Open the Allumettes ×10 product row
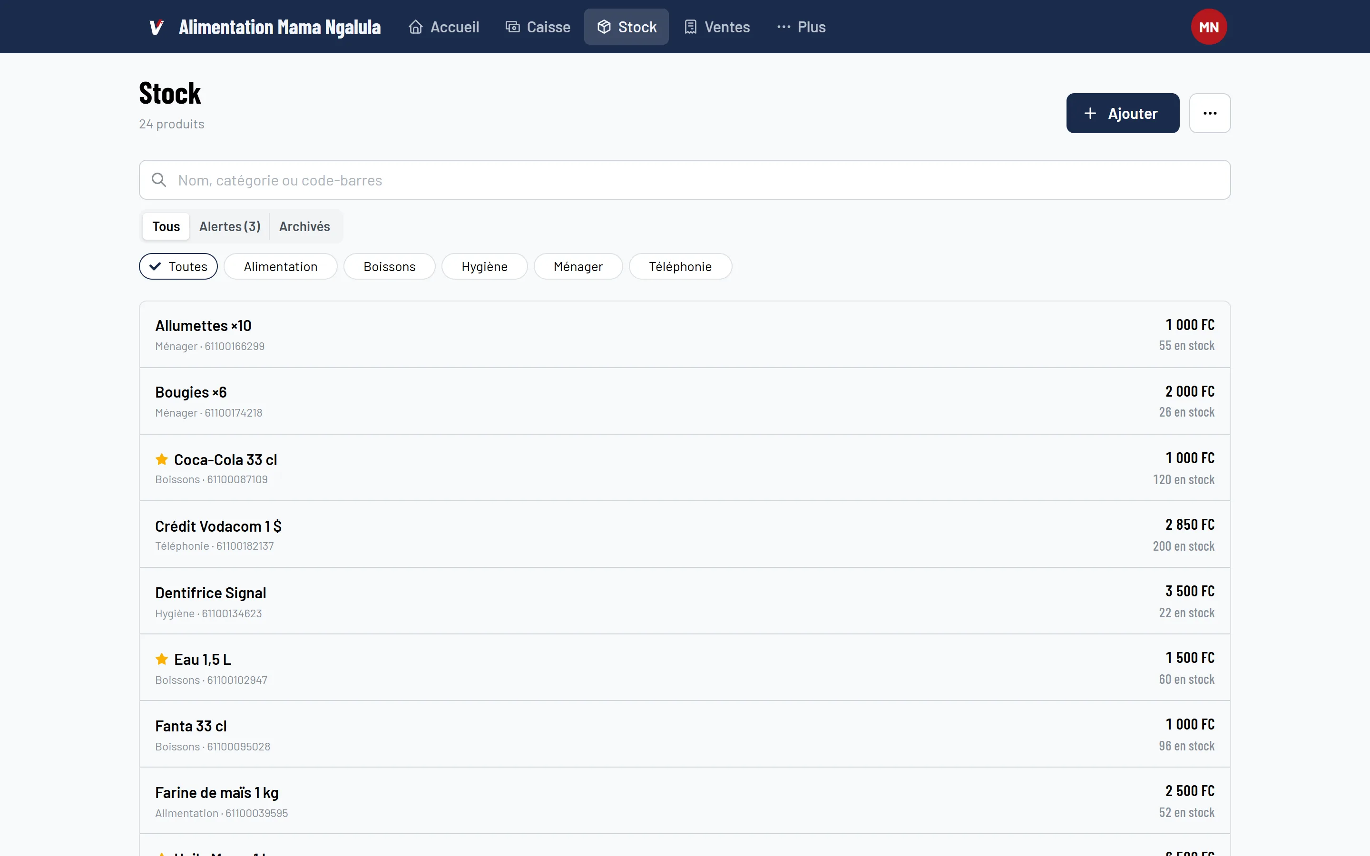Screen dimensions: 1370x856 [685, 335]
